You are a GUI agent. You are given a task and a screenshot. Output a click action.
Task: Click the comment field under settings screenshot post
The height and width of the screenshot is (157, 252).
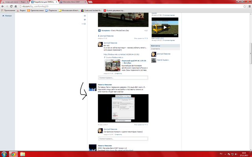[123, 139]
